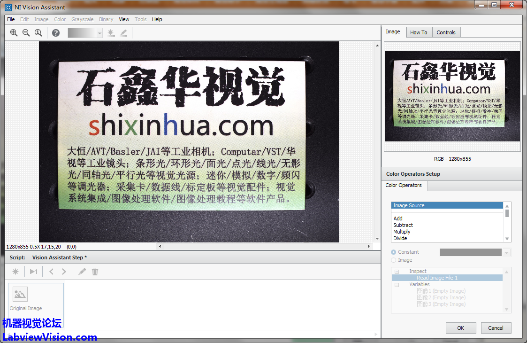Click the run-once arrow icon in script toolbar
The image size is (527, 343).
tap(33, 272)
